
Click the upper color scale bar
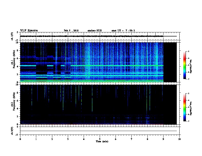(x=184, y=65)
